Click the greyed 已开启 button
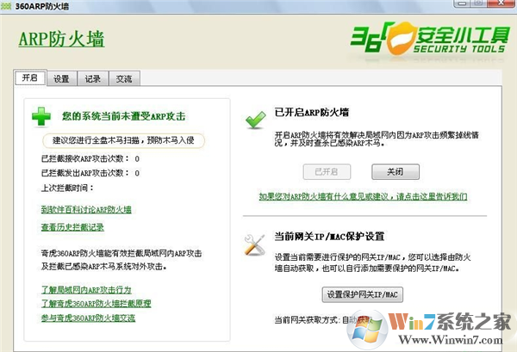This screenshot has width=517, height=352. 327,171
